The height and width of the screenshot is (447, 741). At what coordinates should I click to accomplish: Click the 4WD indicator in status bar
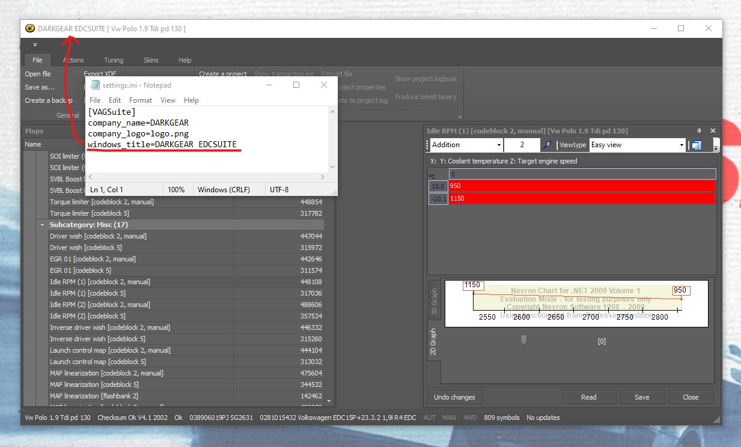tap(471, 418)
